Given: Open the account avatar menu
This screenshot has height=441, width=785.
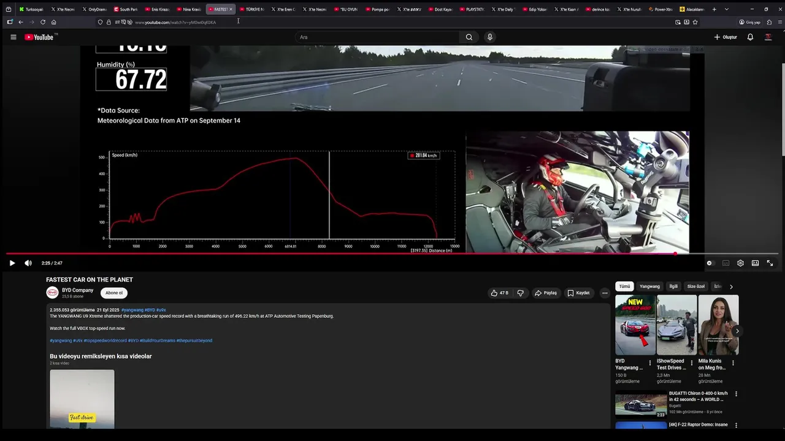Looking at the screenshot, I should tap(768, 37).
